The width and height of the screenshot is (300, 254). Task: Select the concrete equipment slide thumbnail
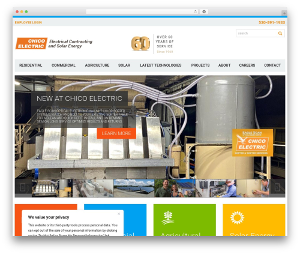click(x=93, y=188)
